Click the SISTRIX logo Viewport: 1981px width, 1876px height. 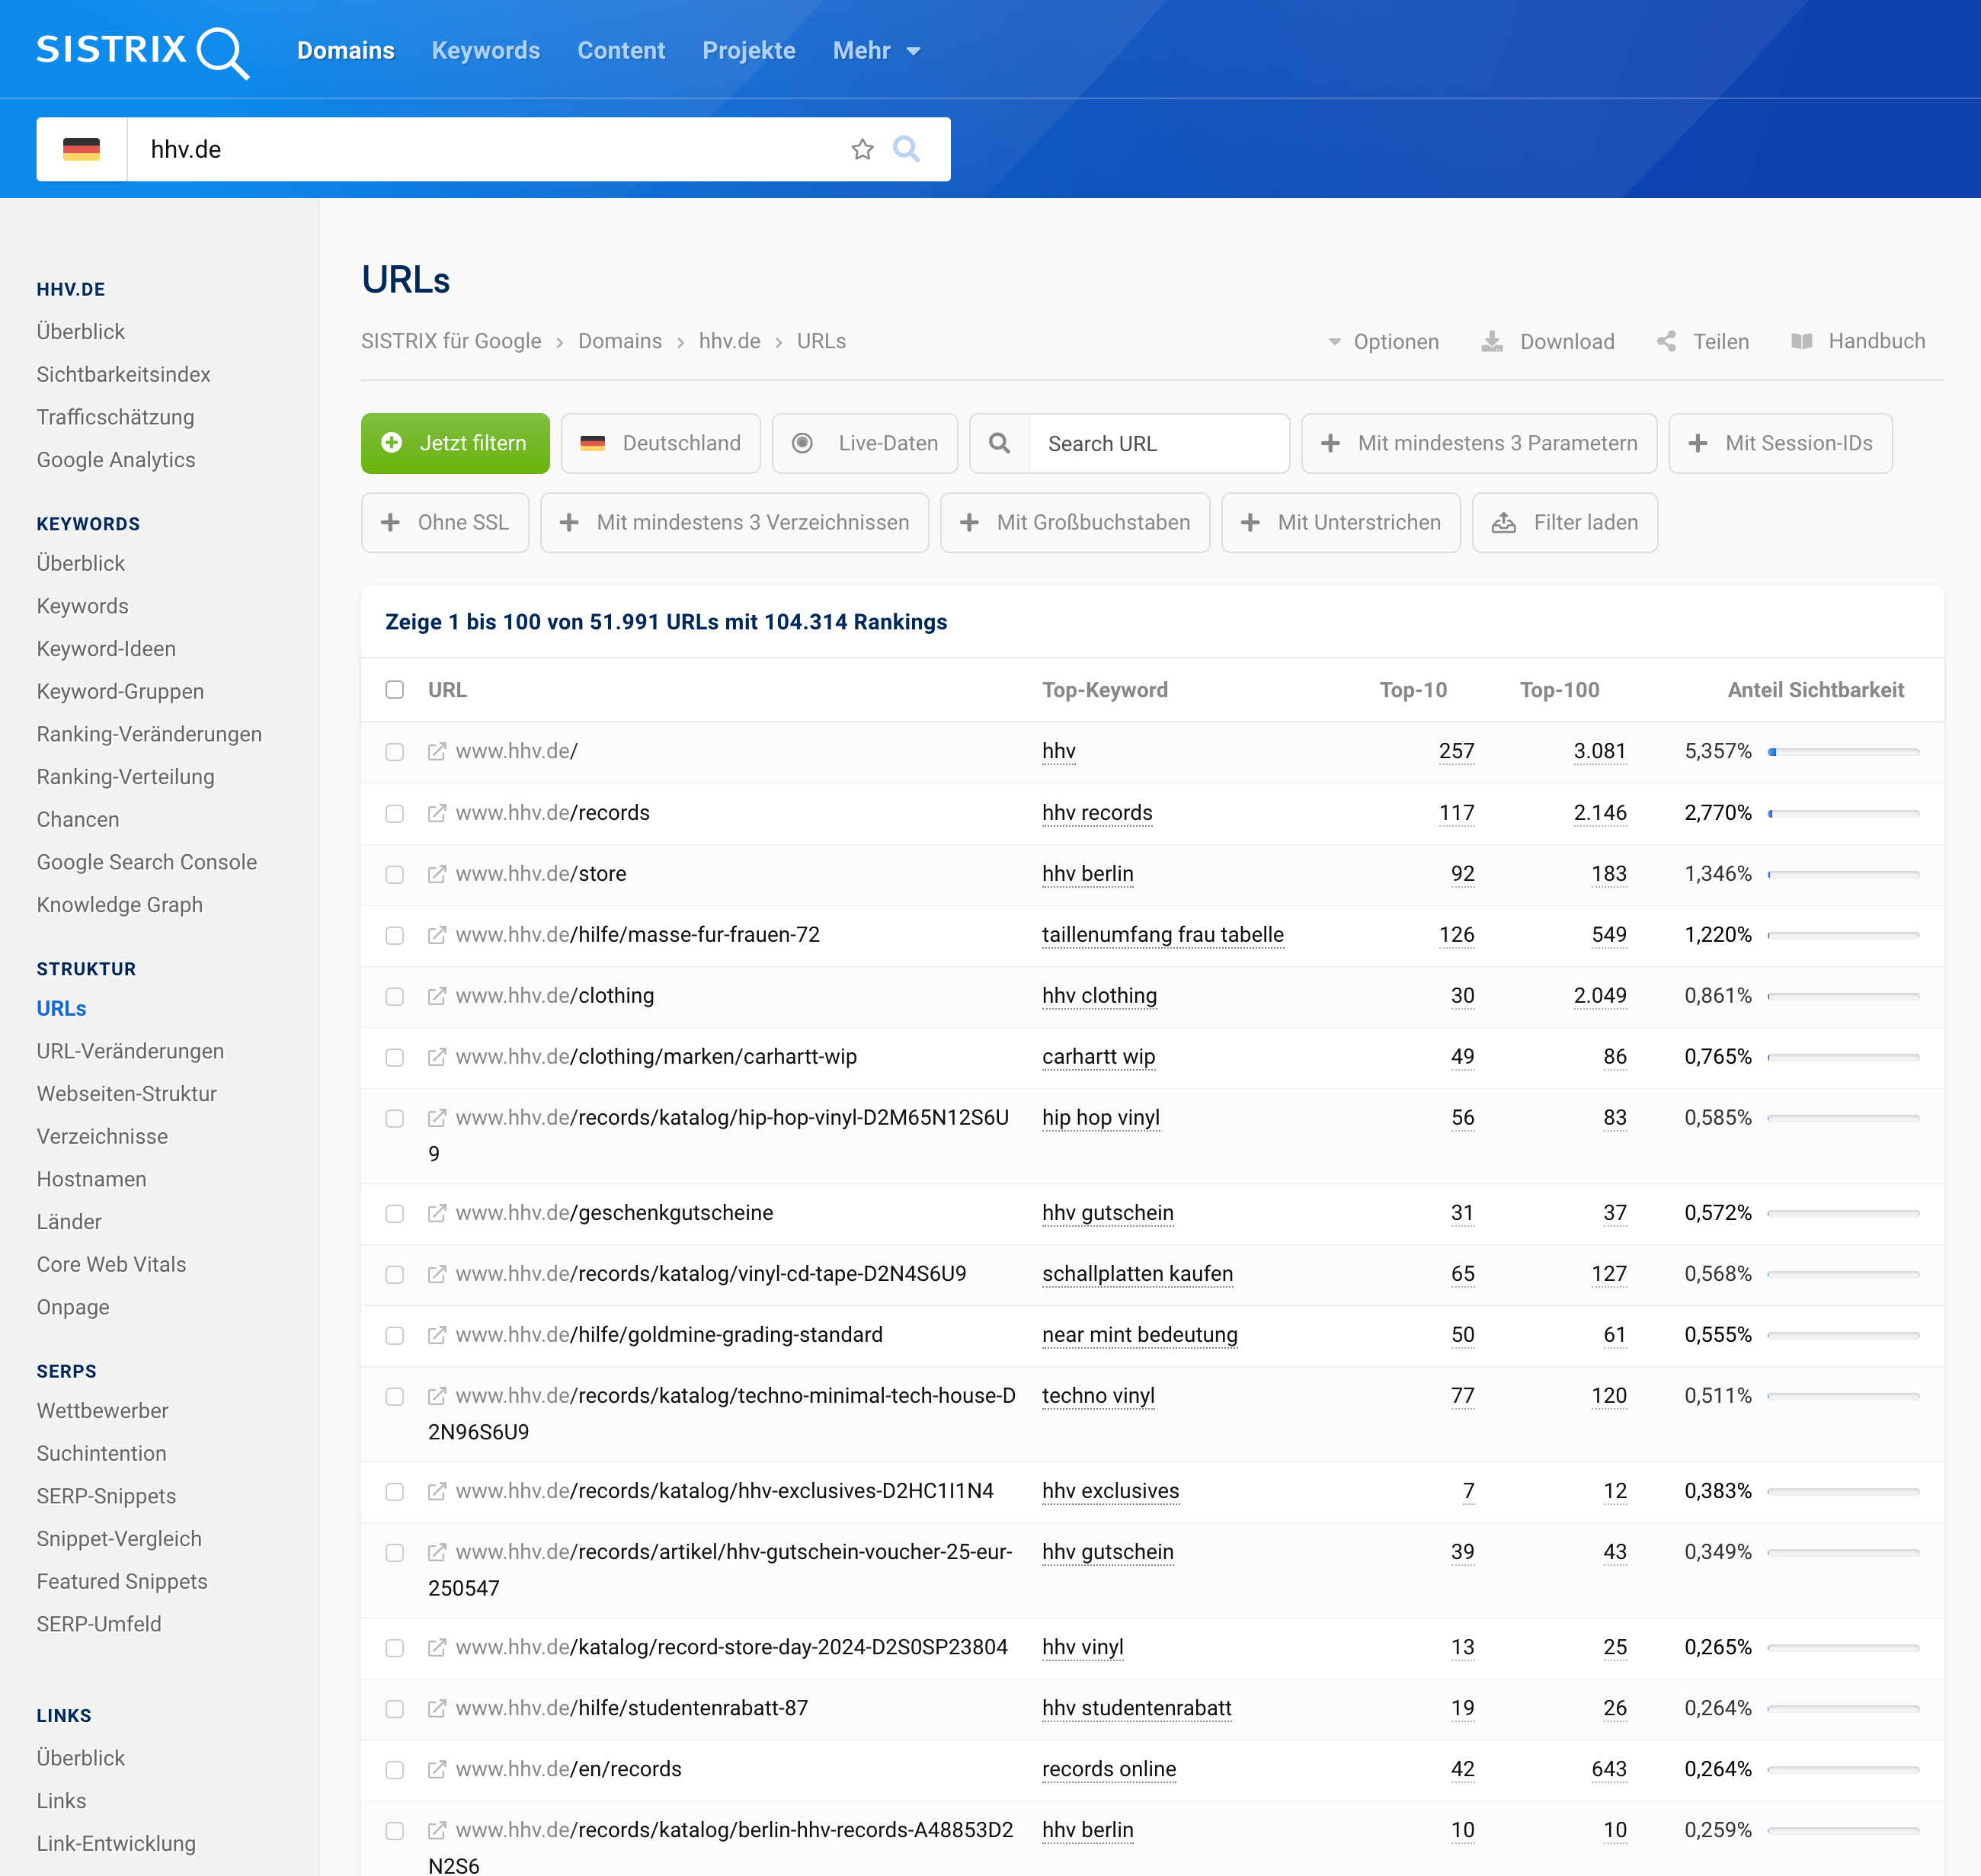coord(142,51)
